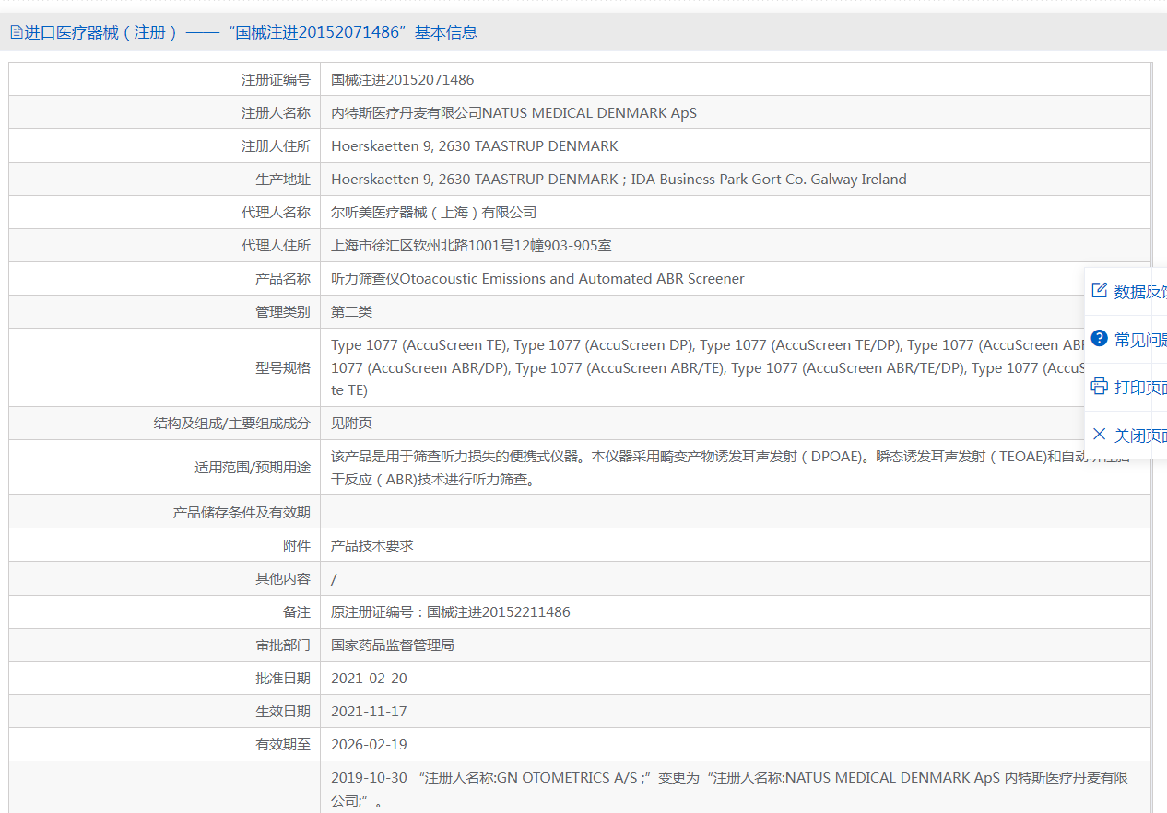Viewport: 1167px width, 813px height.
Task: Click the 管理类别 row label
Action: pos(283,312)
